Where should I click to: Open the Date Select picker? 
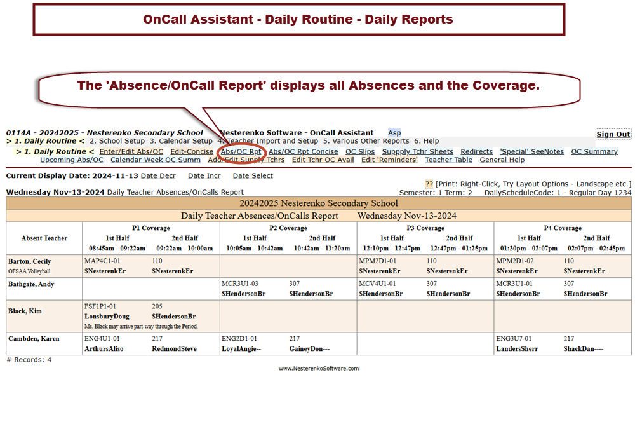tap(252, 176)
